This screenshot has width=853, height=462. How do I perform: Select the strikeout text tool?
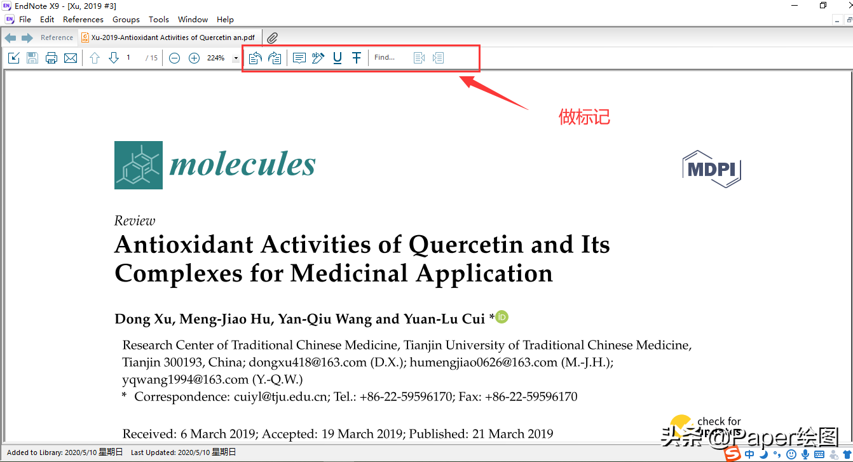357,58
